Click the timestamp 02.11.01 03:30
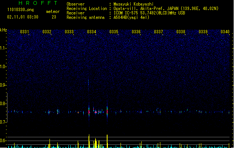The width and height of the screenshot is (234, 148). tap(23, 17)
